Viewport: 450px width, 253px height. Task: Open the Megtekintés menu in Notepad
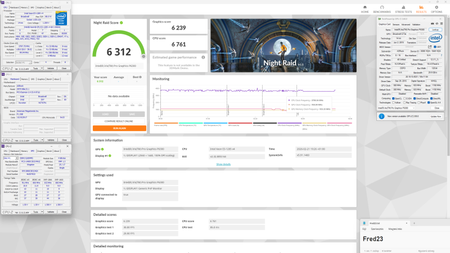[395, 229]
